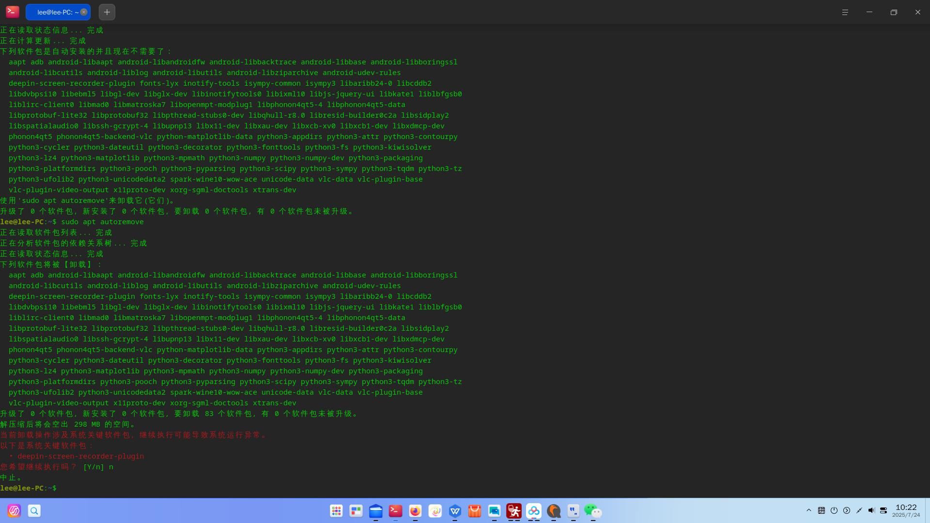Image resolution: width=930 pixels, height=523 pixels.
Task: Open the power tray icon
Action: click(x=834, y=510)
